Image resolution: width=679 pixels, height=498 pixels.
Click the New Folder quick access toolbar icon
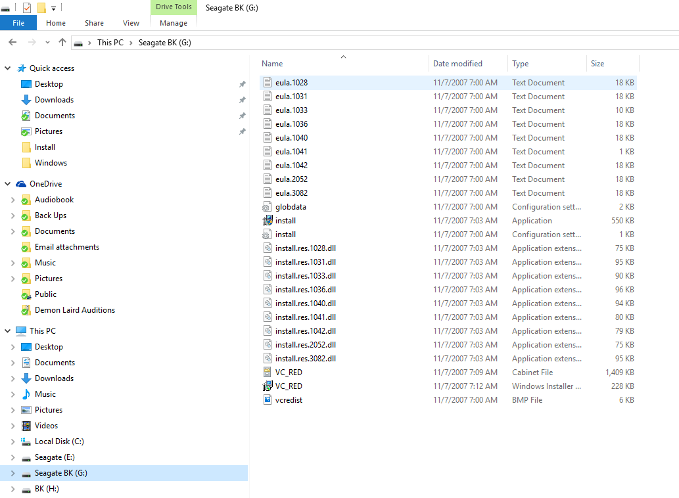coord(41,8)
